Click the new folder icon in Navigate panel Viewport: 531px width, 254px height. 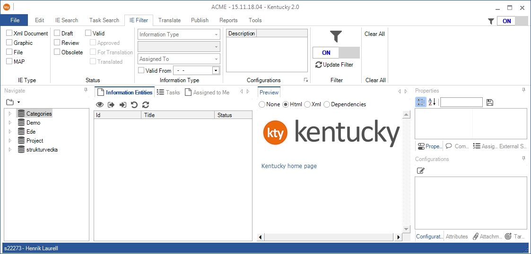tap(10, 102)
